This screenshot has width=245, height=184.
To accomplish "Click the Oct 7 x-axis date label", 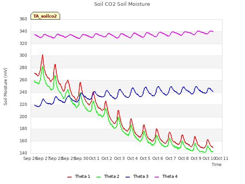I will coord(171,158).
